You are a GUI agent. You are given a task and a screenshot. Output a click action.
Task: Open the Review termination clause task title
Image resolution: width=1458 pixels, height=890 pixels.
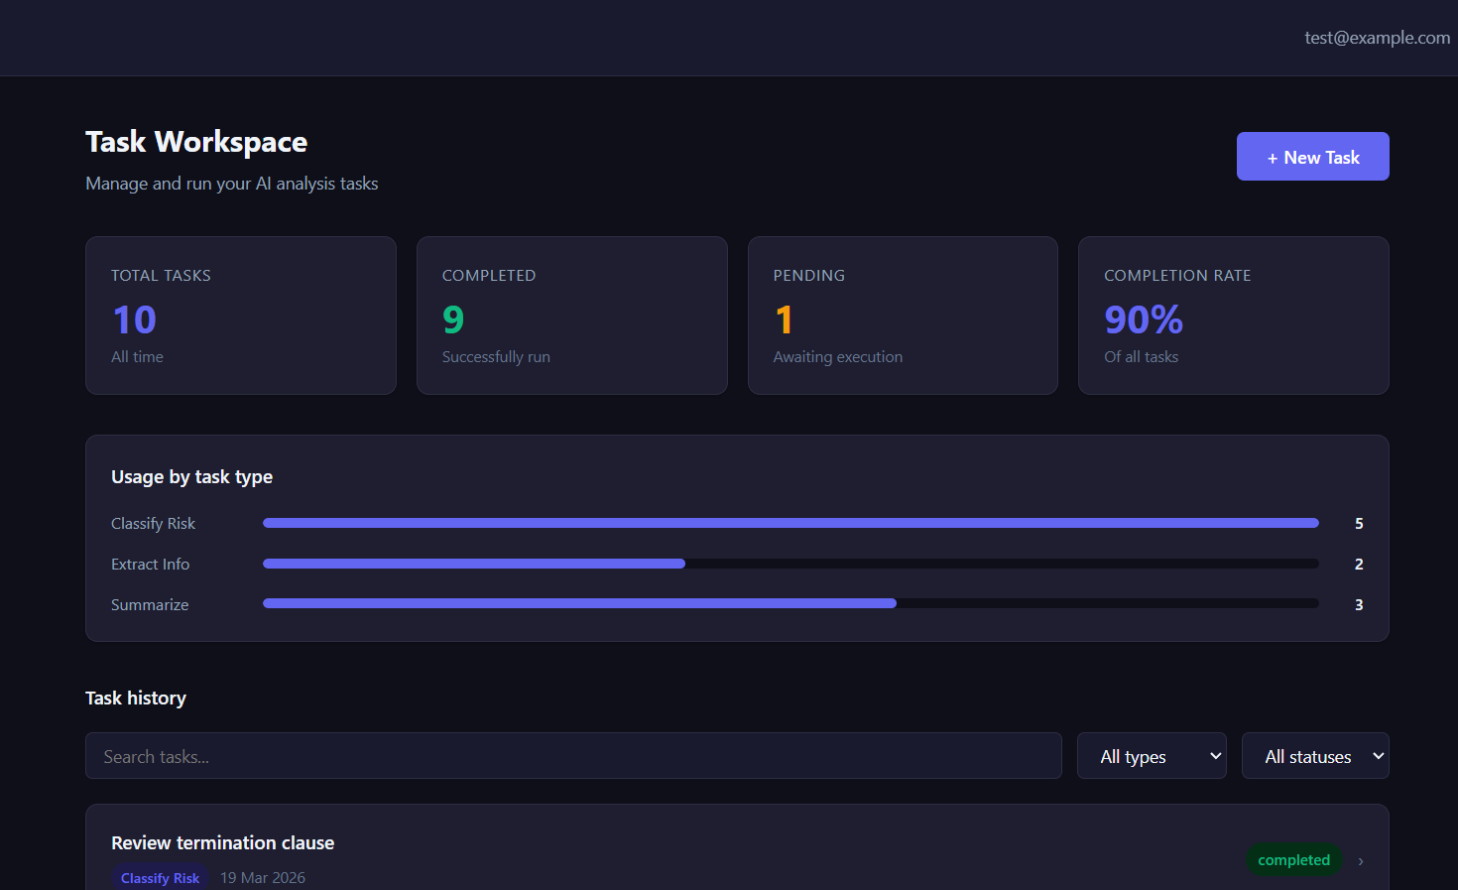pos(222,842)
